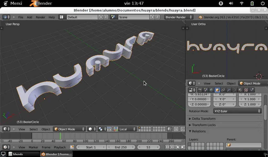This screenshot has width=268, height=157.
Task: Play the animation in reverse
Action: pyautogui.click(x=177, y=147)
